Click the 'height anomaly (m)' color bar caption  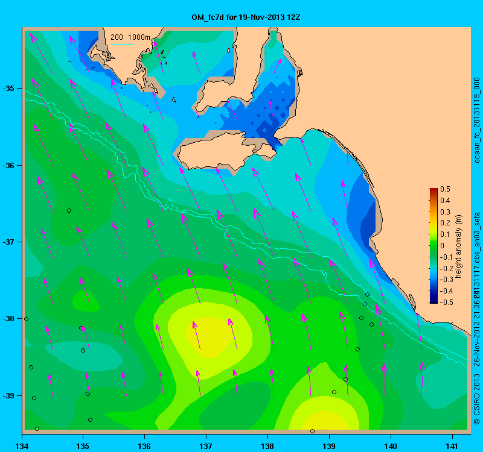(x=459, y=246)
